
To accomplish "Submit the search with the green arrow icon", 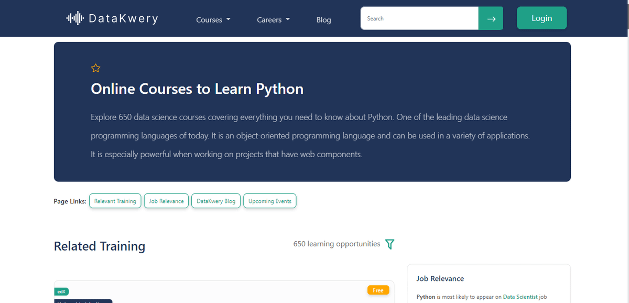I will point(491,18).
